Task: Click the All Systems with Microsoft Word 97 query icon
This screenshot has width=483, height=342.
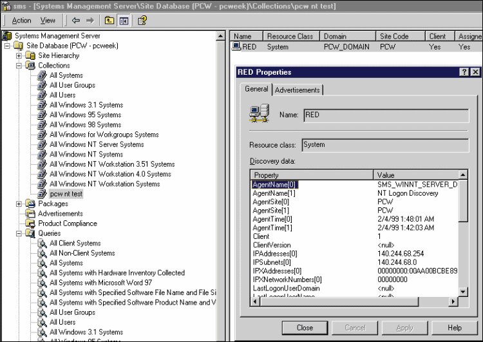Action: pos(42,283)
